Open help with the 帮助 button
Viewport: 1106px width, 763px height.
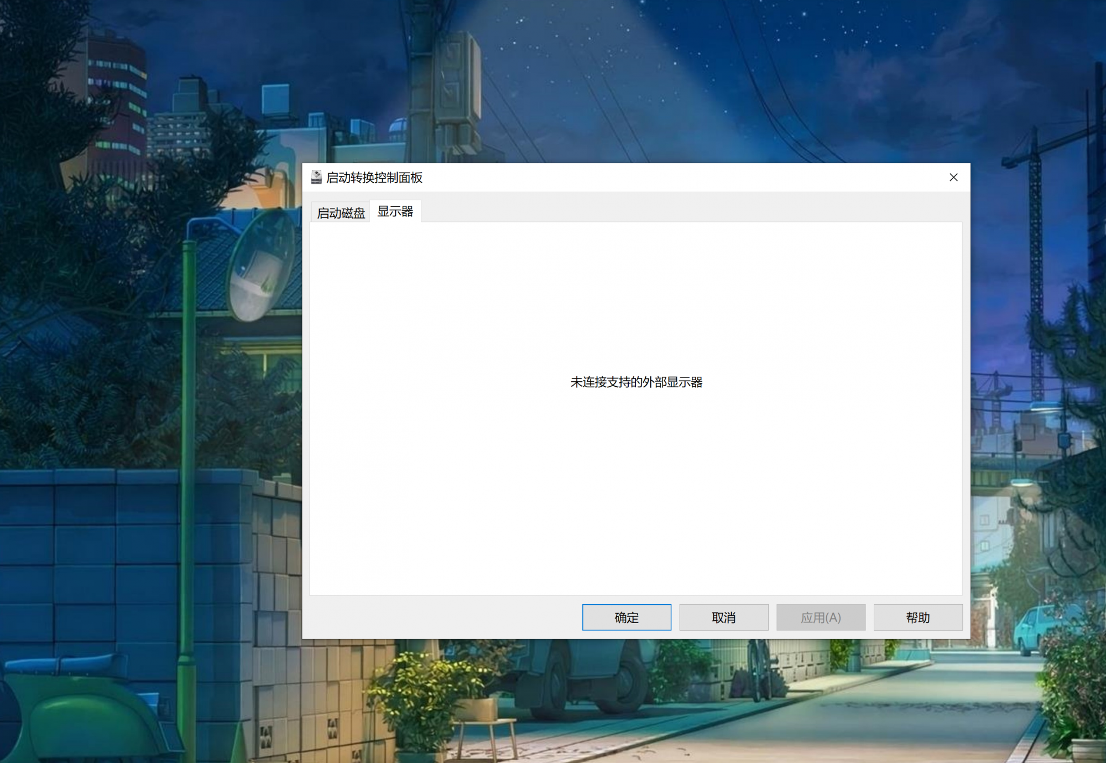pos(918,617)
